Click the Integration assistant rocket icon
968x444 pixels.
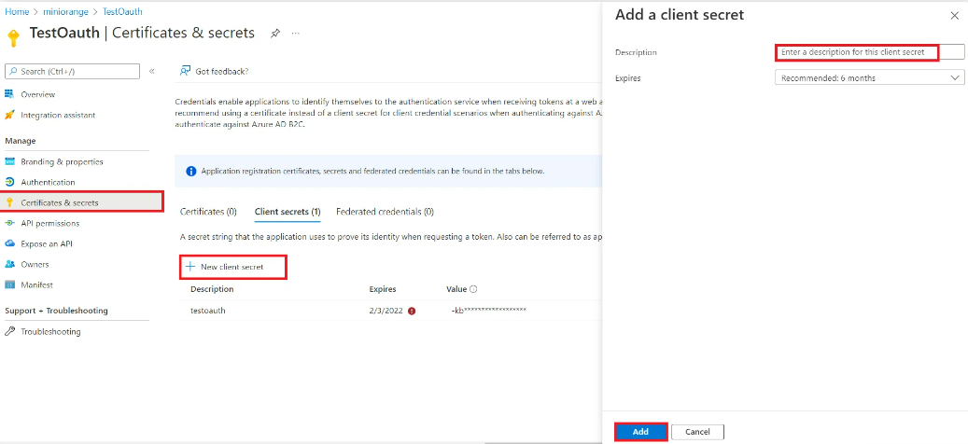[x=9, y=116]
